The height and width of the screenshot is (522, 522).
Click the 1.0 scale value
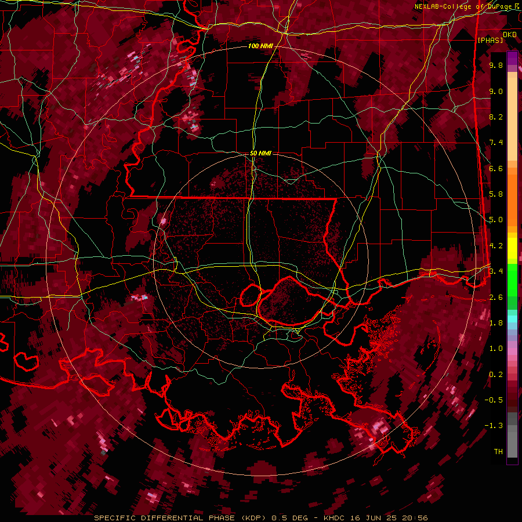(496, 349)
